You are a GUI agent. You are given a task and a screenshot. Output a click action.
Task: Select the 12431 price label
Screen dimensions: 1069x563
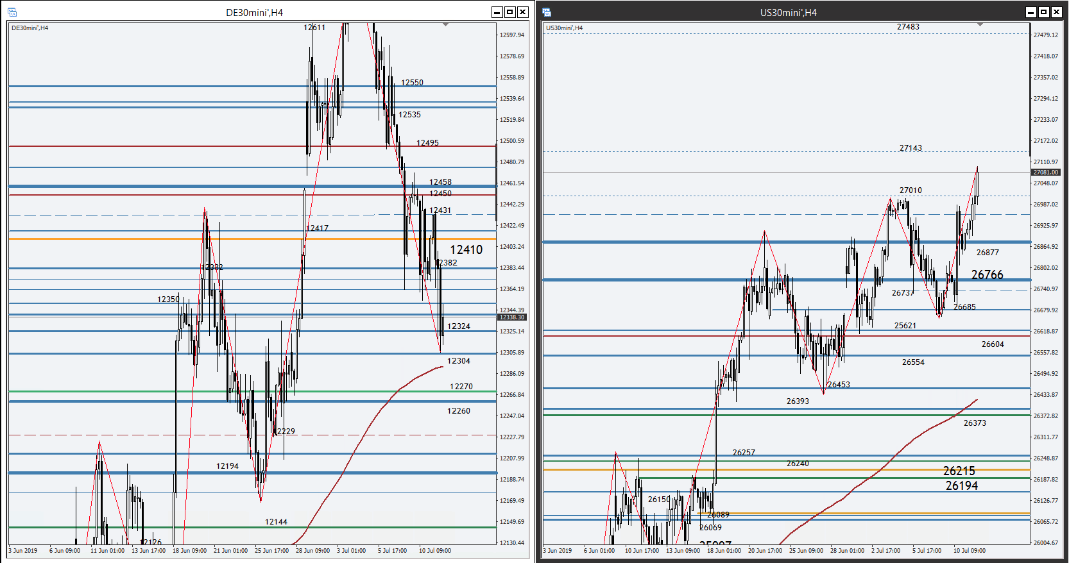pyautogui.click(x=440, y=210)
